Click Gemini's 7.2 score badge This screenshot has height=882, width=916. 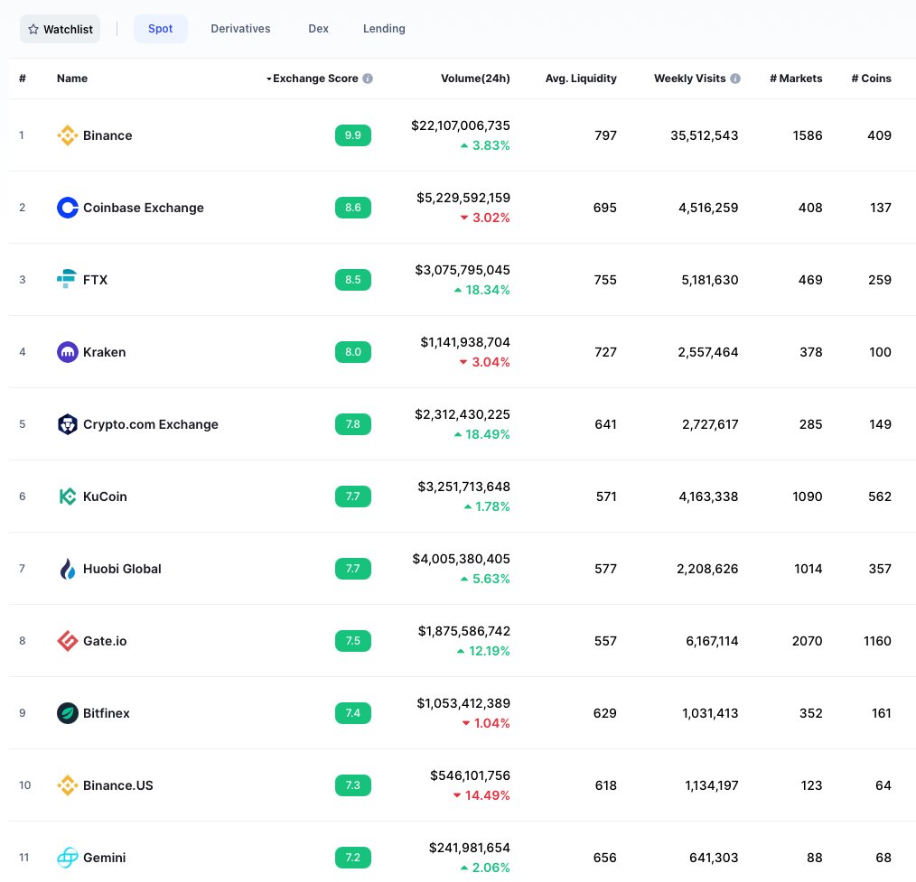pos(353,858)
